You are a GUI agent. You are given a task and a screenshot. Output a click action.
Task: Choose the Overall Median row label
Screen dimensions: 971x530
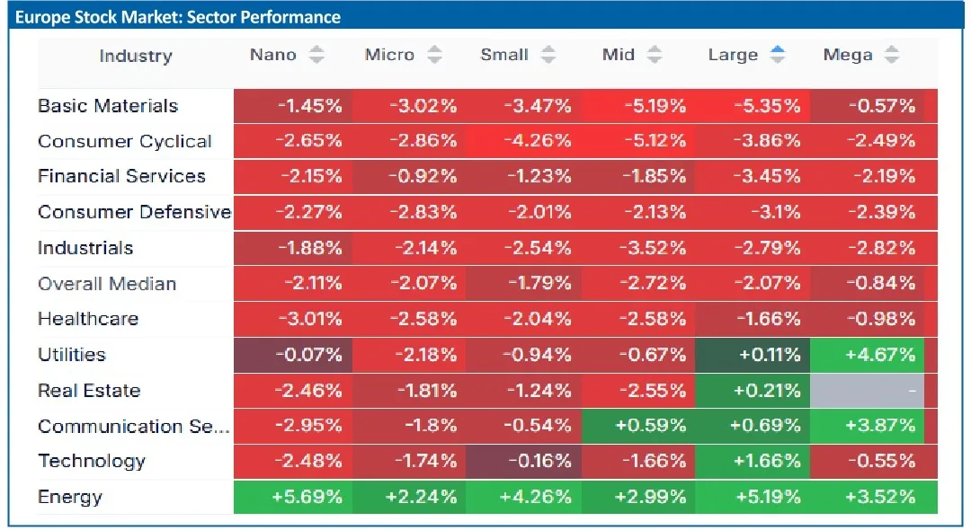(107, 284)
